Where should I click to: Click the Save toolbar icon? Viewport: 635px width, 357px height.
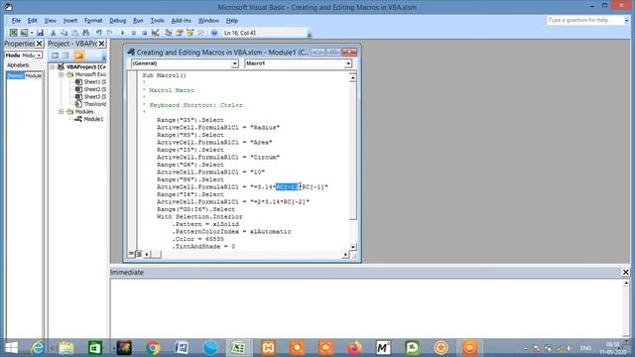coord(40,33)
